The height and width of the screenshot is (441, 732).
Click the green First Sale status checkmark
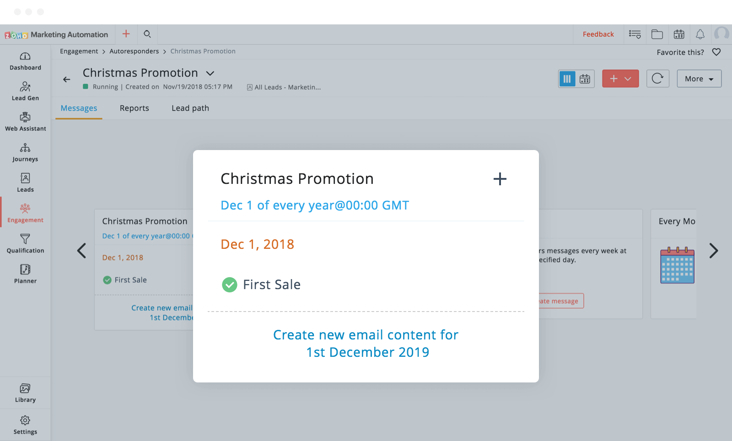(230, 285)
